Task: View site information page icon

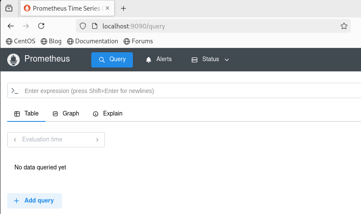Action: [x=95, y=26]
